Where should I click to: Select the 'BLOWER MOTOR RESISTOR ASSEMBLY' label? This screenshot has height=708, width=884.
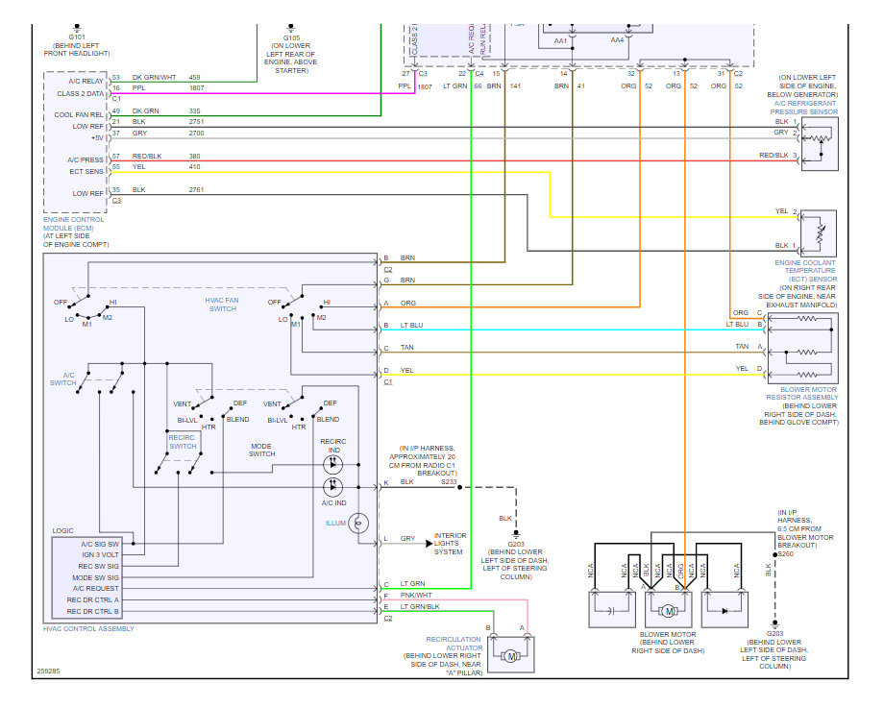coord(802,394)
